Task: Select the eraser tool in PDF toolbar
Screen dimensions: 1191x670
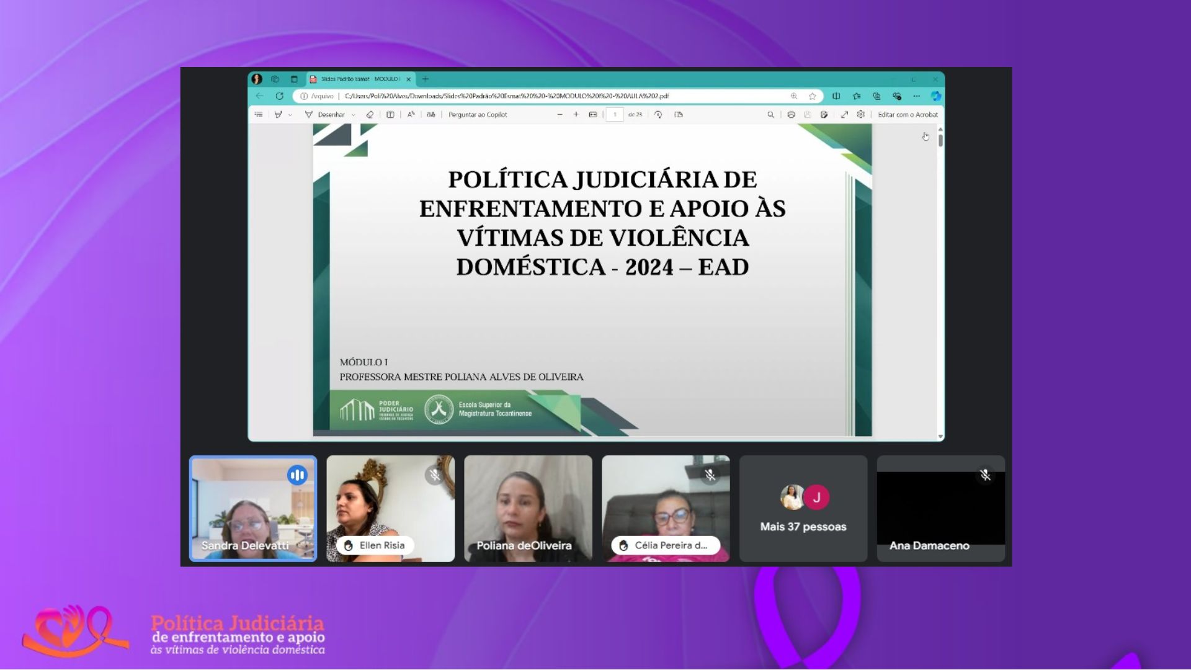Action: pos(370,115)
